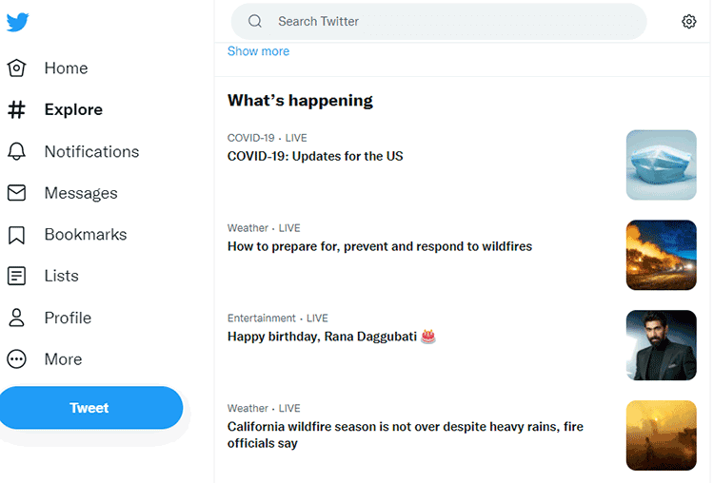Open the wildfire preparation story headline
The width and height of the screenshot is (714, 483).
[x=380, y=246]
